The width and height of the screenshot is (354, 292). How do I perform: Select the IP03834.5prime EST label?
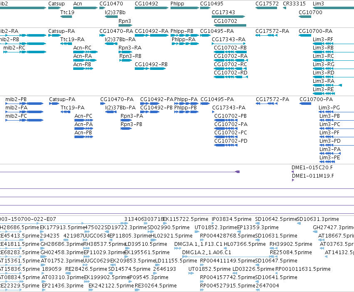click(x=231, y=219)
